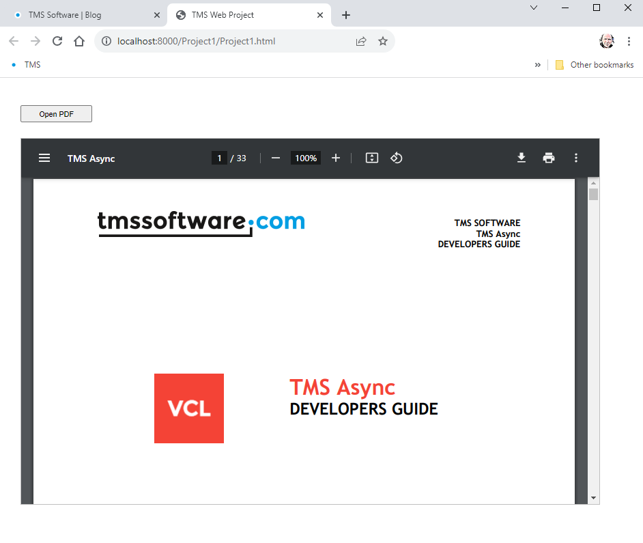The width and height of the screenshot is (643, 543).
Task: Click the red 'TMS Async' heading
Action: point(343,387)
